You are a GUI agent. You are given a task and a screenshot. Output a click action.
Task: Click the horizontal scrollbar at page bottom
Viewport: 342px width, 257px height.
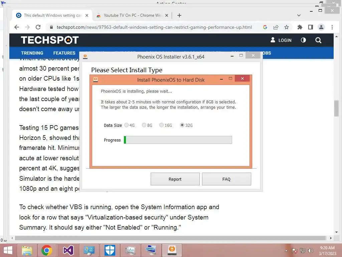tap(171, 238)
